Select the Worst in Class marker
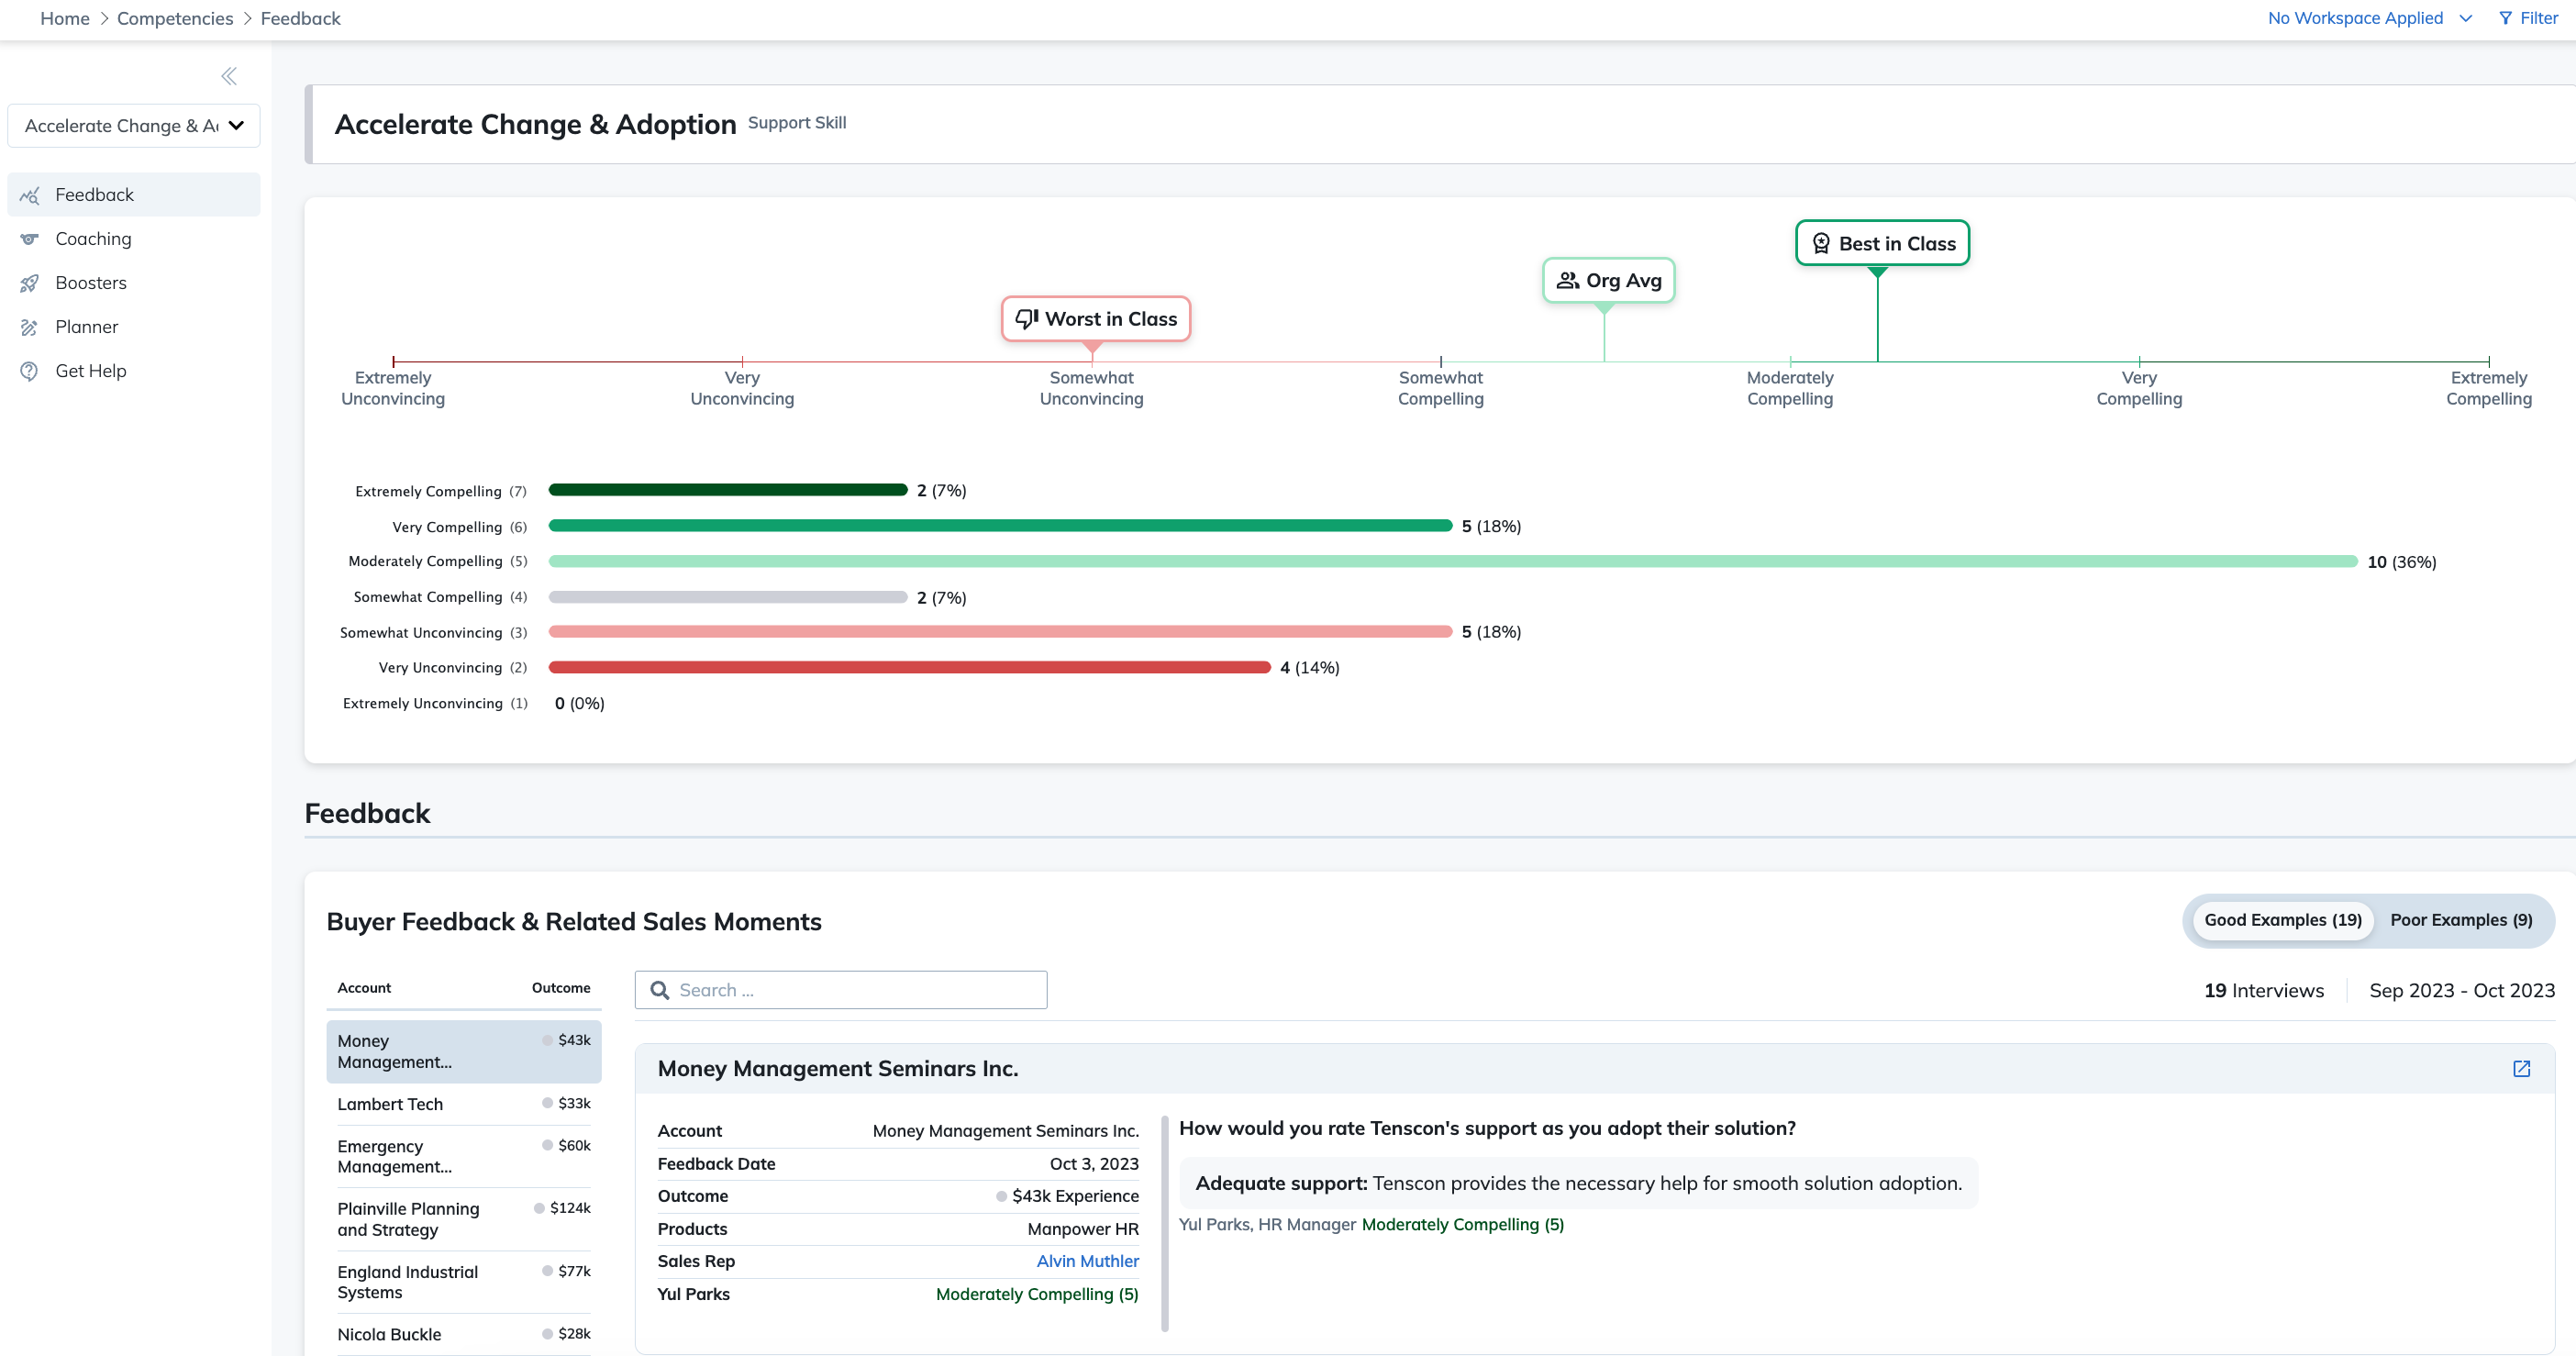The width and height of the screenshot is (2576, 1356). [x=1095, y=319]
